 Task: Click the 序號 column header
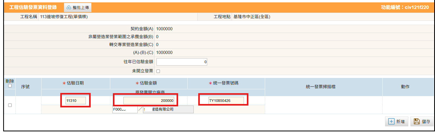(25, 87)
